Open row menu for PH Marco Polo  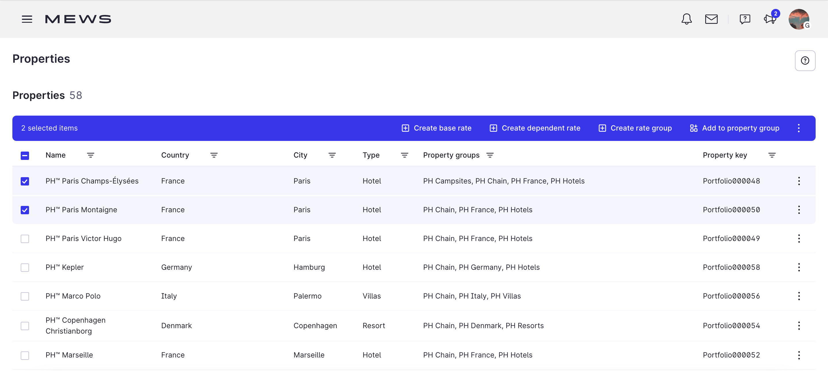point(799,296)
